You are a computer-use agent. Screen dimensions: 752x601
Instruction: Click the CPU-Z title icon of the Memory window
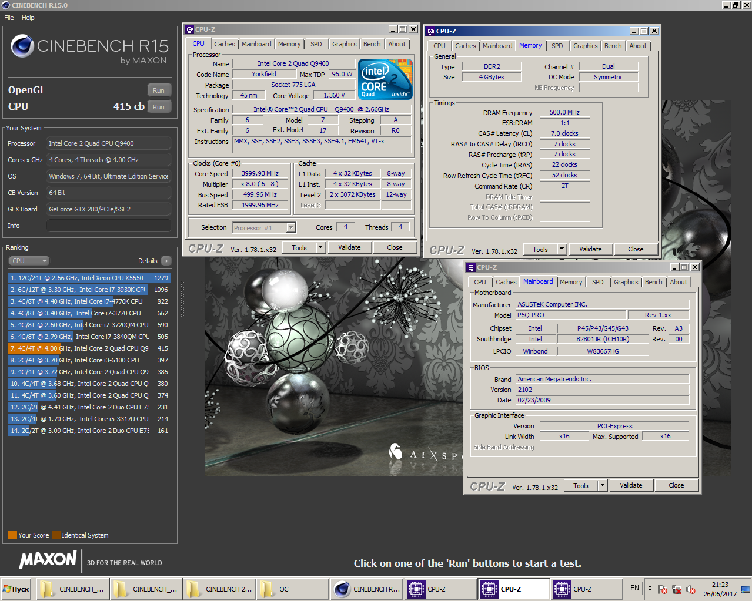(430, 31)
